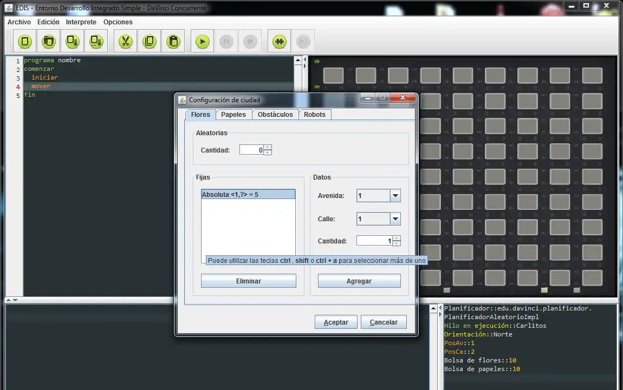Decrease the Datos Cantidad spinner value

coord(397,244)
